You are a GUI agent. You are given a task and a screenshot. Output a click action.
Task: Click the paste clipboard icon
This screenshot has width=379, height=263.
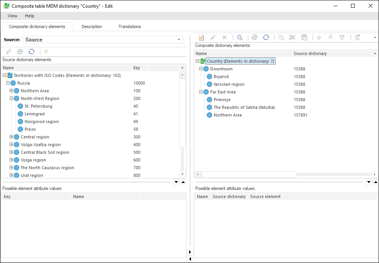pos(304,37)
